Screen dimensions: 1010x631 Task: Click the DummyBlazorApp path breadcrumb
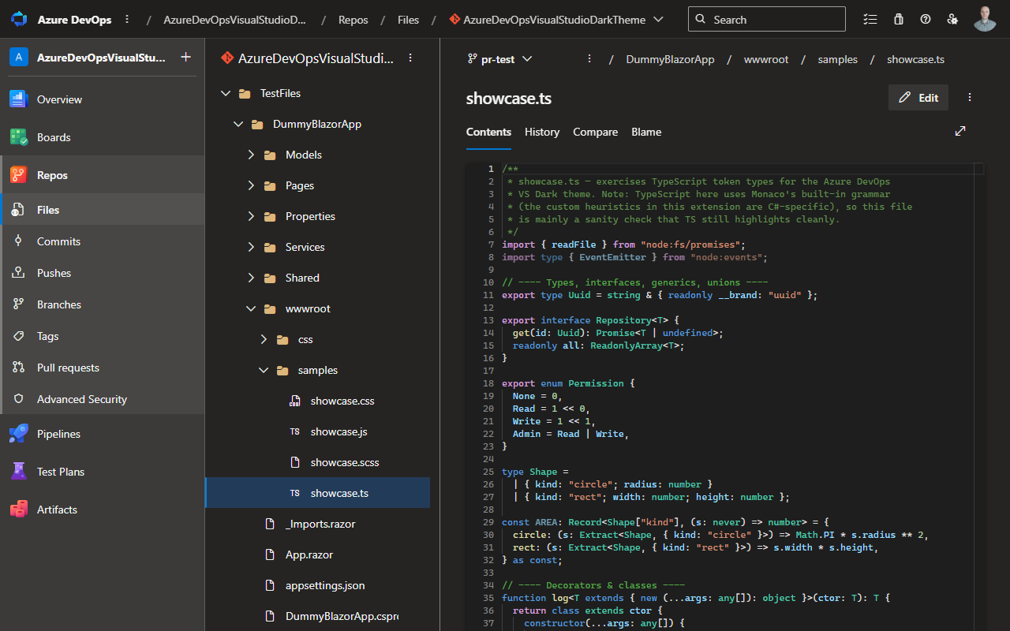click(670, 59)
